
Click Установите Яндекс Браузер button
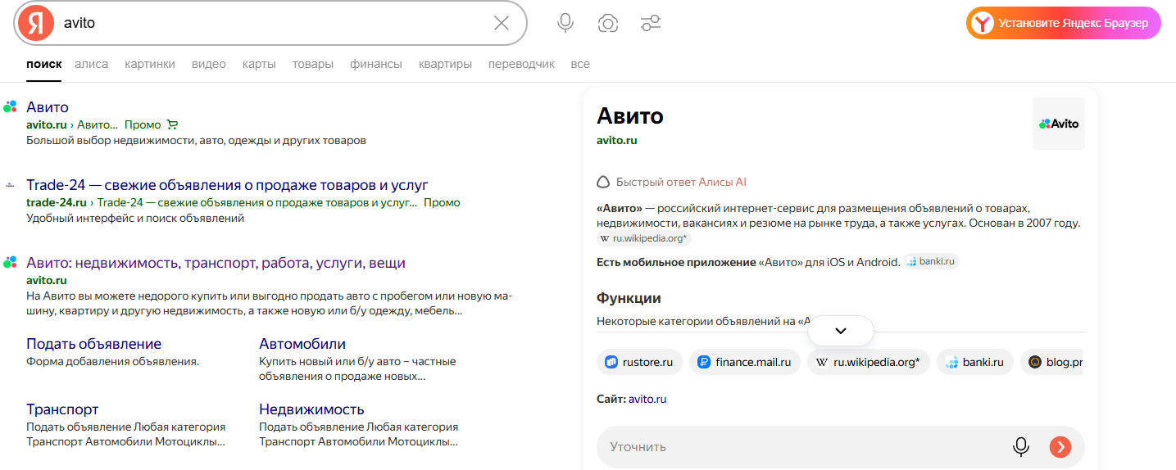(x=1064, y=23)
